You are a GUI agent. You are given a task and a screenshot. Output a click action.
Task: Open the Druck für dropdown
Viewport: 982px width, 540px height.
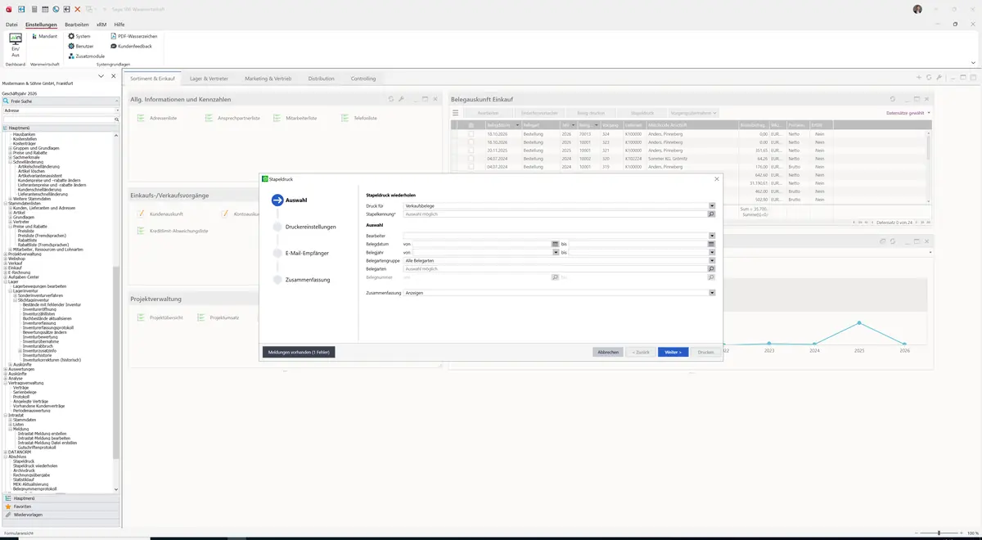click(x=712, y=206)
